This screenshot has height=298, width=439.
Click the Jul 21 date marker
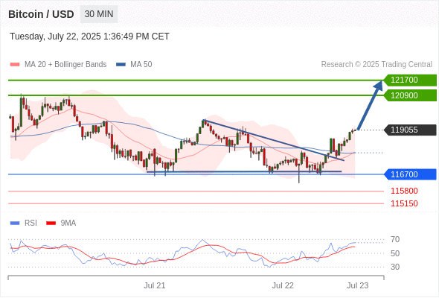(x=155, y=285)
